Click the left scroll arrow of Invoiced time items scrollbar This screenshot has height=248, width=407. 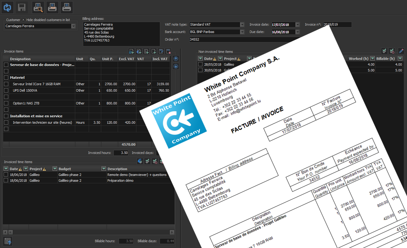pos(5,232)
